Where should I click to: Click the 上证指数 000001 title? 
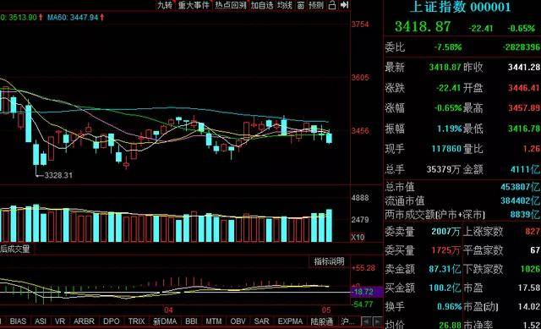pos(460,7)
